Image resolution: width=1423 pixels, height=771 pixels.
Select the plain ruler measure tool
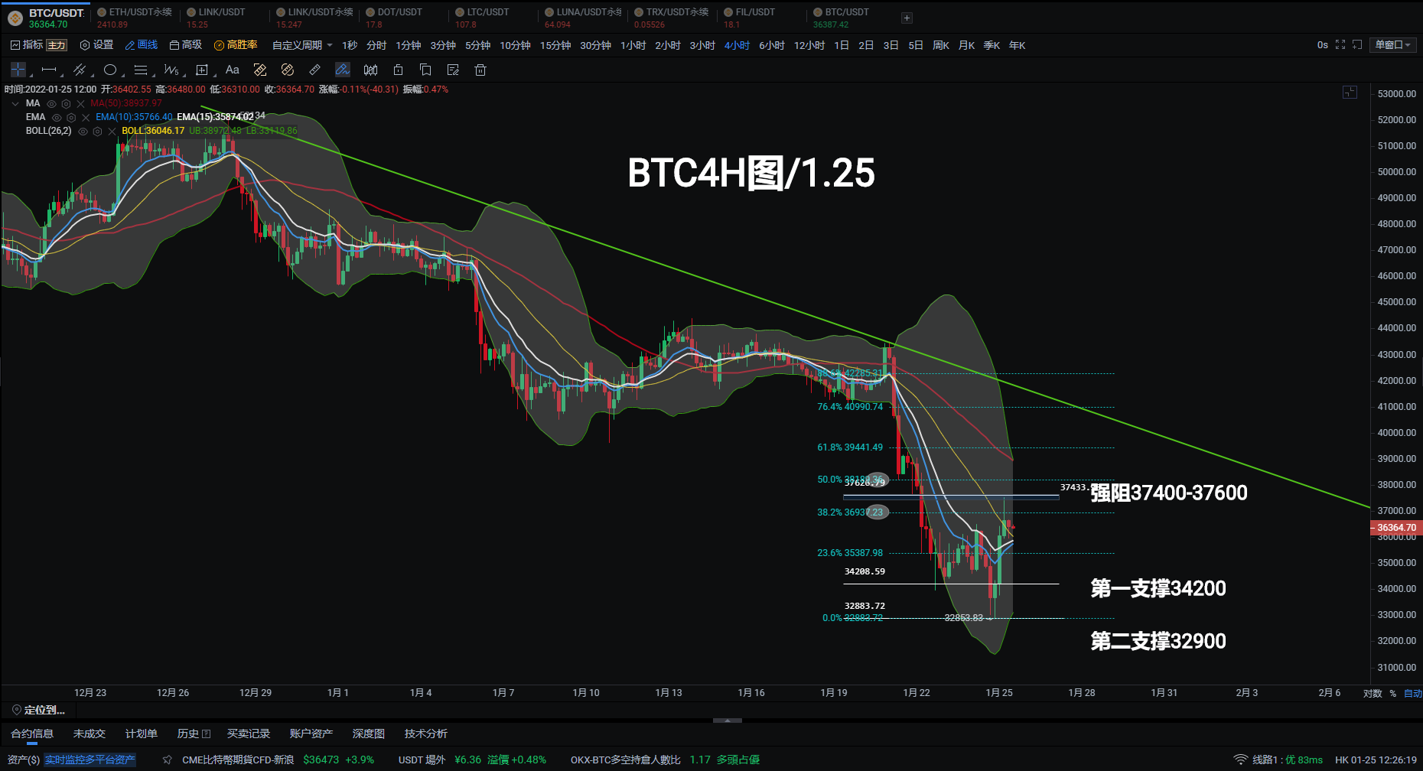[x=315, y=70]
